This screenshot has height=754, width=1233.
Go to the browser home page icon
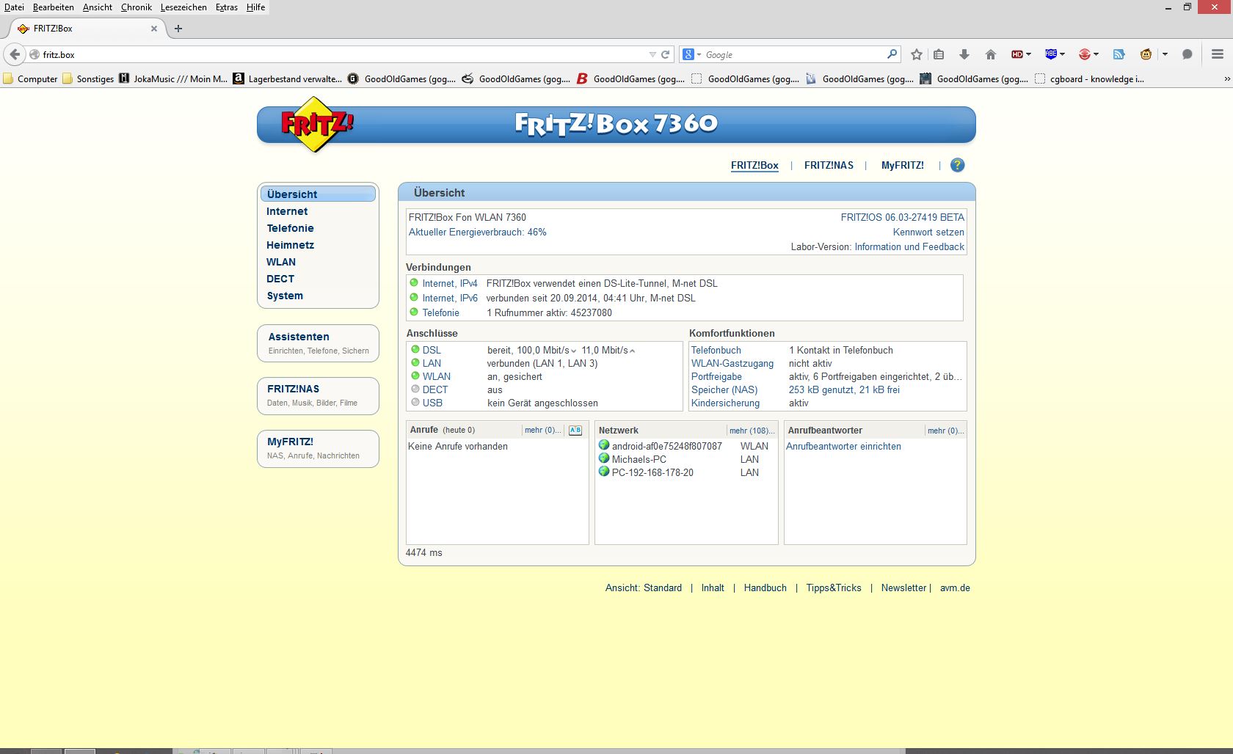point(991,54)
